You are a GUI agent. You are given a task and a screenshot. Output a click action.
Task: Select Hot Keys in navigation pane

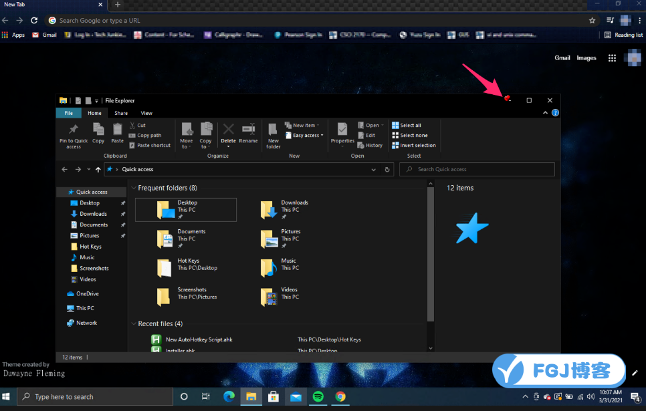click(90, 247)
